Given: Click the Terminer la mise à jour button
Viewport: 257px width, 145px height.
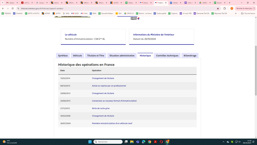Looking at the screenshot, I should click(x=245, y=8).
